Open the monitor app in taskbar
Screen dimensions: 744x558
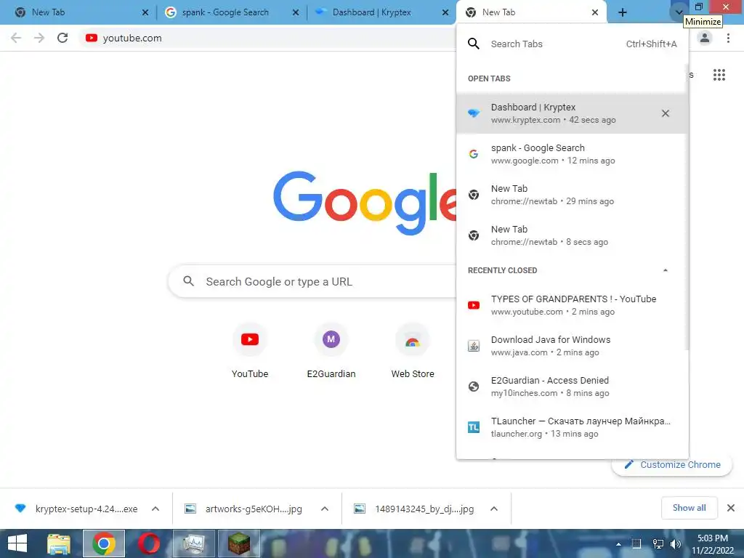click(x=193, y=543)
